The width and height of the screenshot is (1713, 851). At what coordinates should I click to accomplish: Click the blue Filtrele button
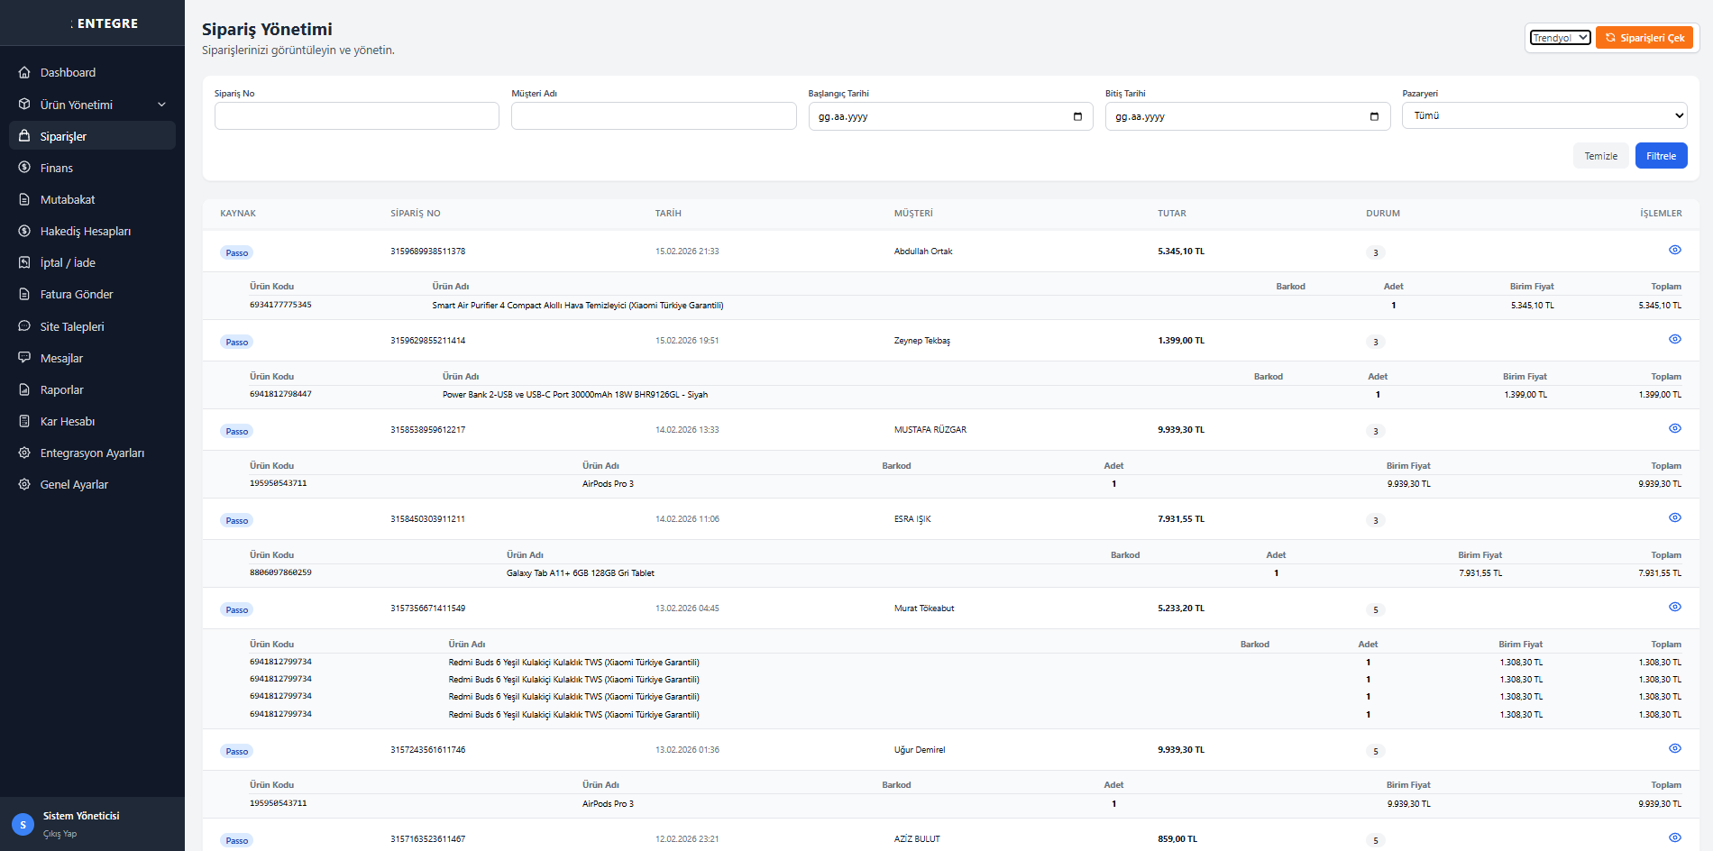[x=1661, y=156]
